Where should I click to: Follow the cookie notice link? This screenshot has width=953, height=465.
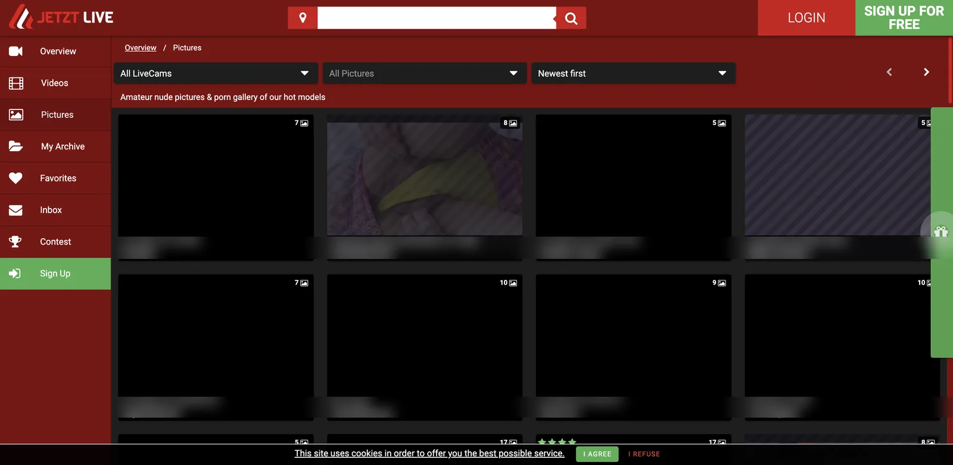(429, 453)
